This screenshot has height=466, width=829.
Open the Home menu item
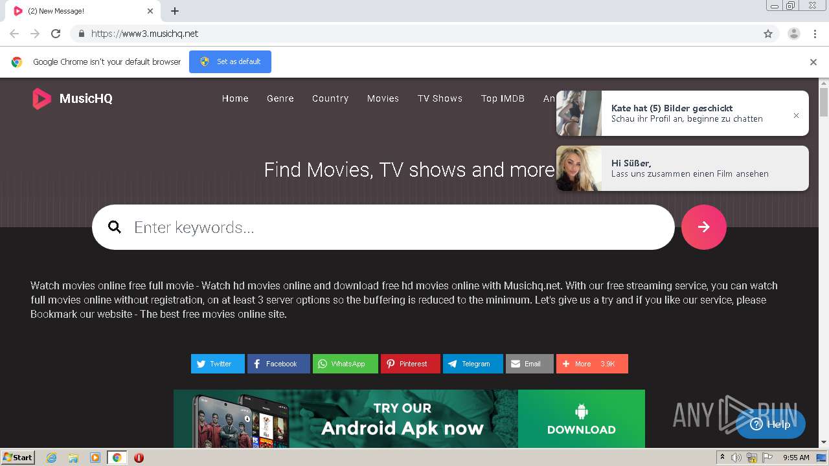pyautogui.click(x=235, y=98)
